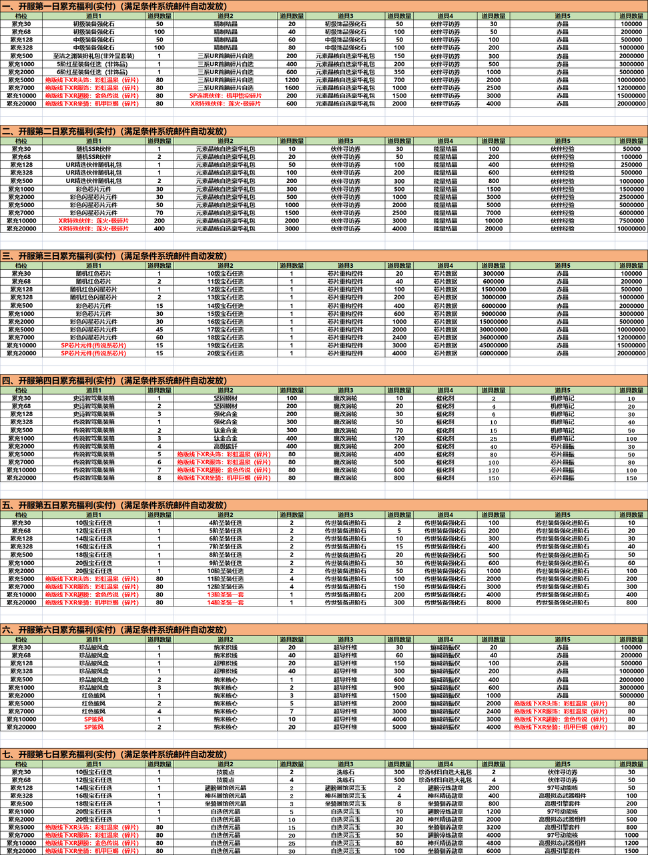Screen dimensions: 648x855
Task: Select the 4阶圣装任选 cell
Action: coord(225,523)
